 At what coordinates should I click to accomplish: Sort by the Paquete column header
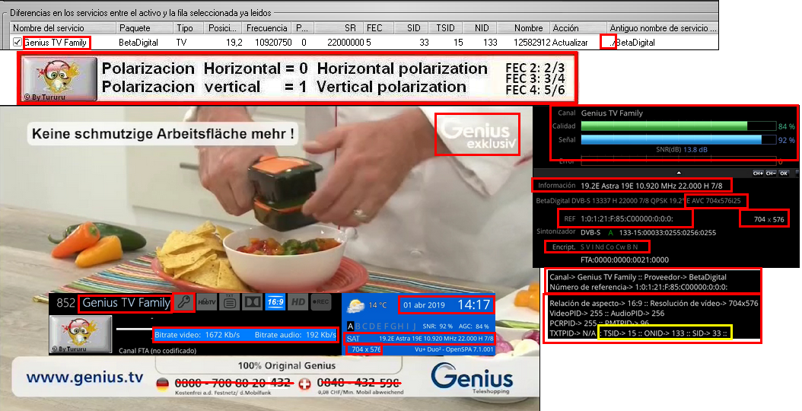pyautogui.click(x=145, y=28)
